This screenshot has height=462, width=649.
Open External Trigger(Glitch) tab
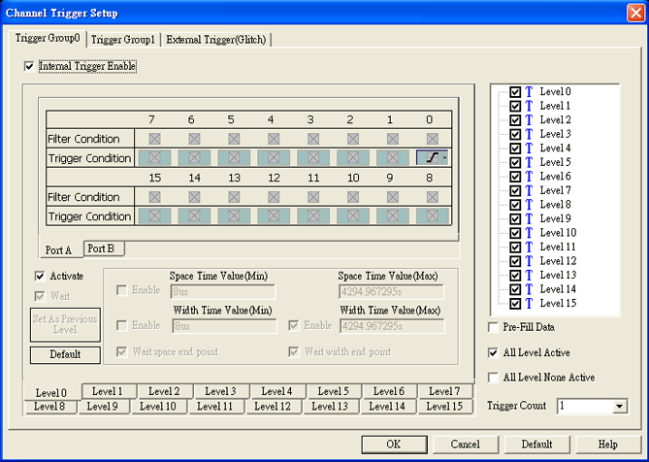[x=216, y=40]
